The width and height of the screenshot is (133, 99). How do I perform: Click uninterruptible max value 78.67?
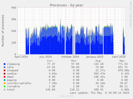point(124,83)
